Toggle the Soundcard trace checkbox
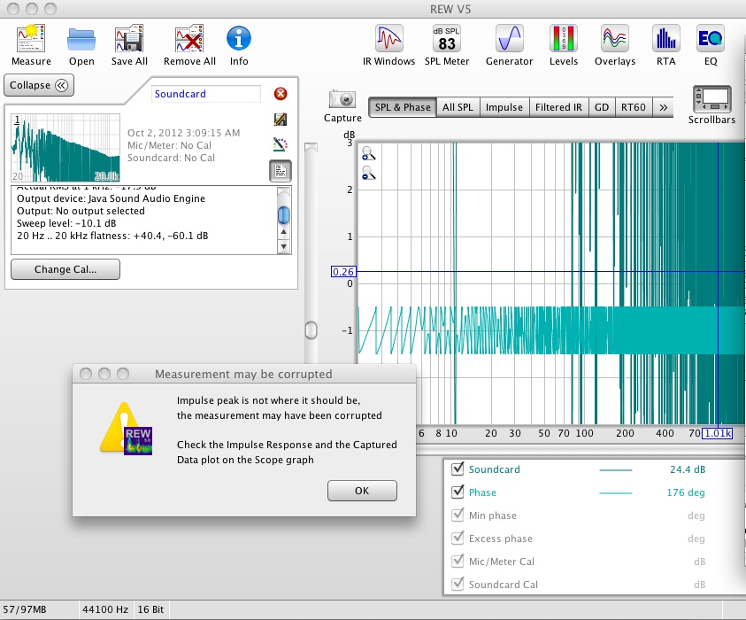Image resolution: width=746 pixels, height=620 pixels. pos(458,469)
